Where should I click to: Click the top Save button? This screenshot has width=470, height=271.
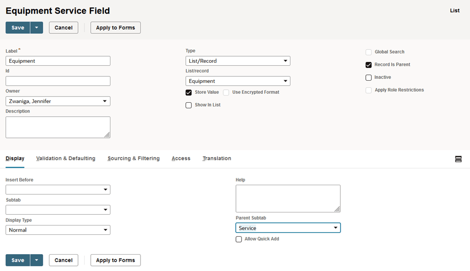(x=18, y=28)
